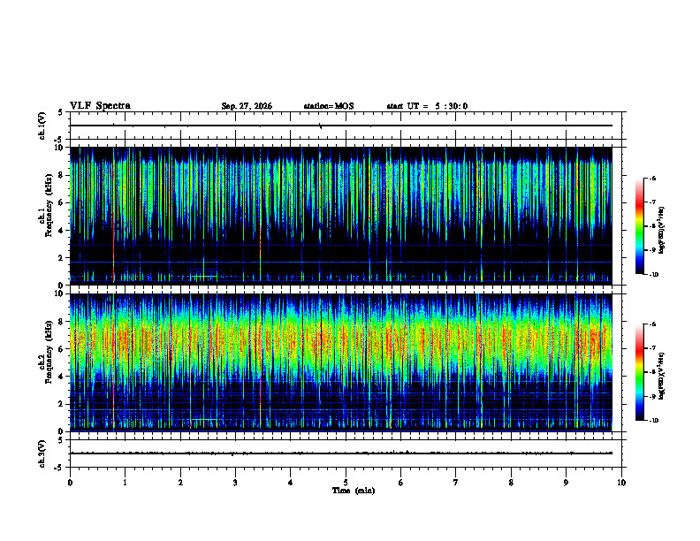Select the 9 minute tick label on time axis

tap(566, 483)
